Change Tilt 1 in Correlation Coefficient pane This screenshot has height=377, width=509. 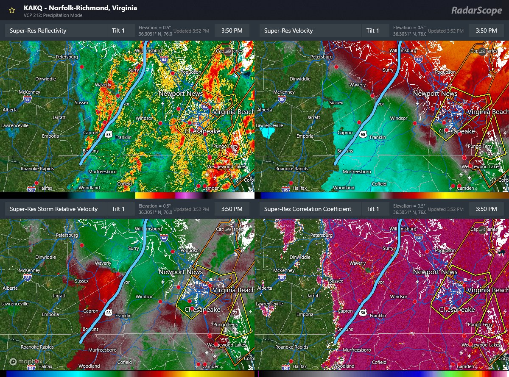[375, 209]
